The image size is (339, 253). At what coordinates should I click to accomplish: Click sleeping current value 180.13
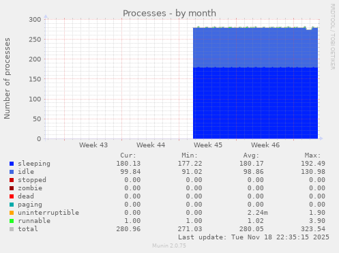[128, 164]
